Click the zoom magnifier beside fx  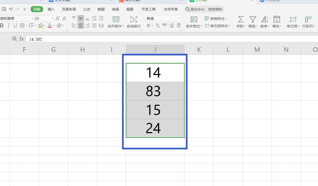tap(14, 39)
